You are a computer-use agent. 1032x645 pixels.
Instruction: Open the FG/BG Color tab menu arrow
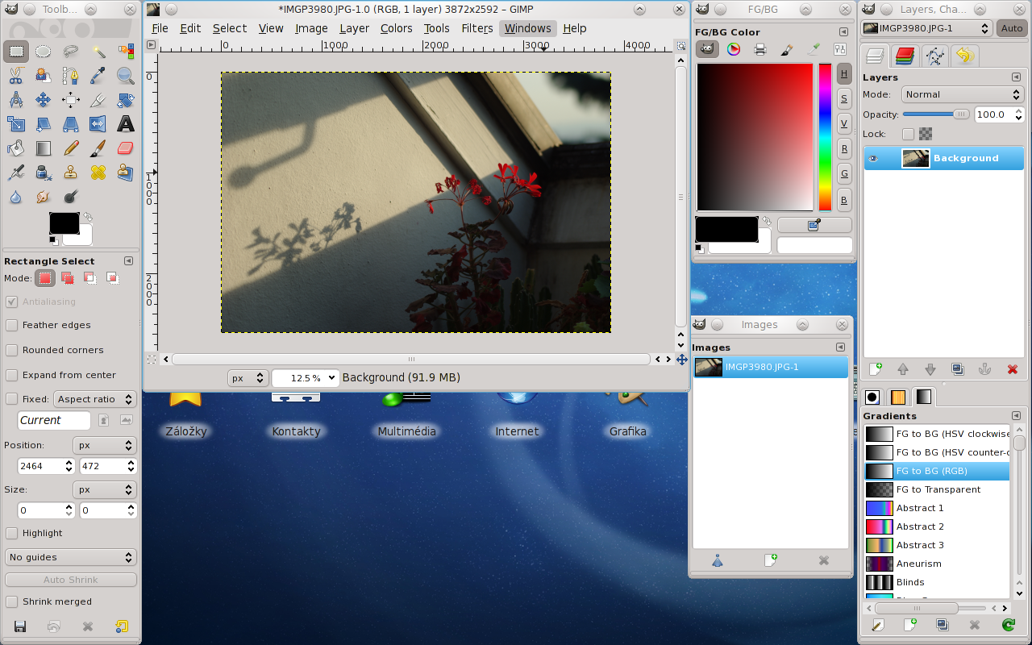(x=843, y=32)
